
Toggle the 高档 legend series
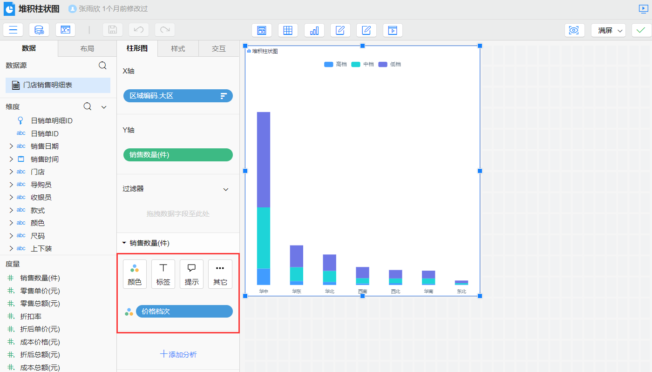pyautogui.click(x=335, y=64)
